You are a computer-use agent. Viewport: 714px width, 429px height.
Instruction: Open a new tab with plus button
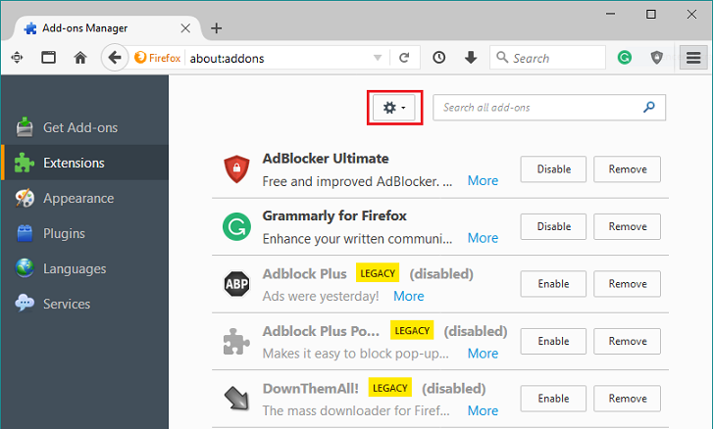[217, 28]
